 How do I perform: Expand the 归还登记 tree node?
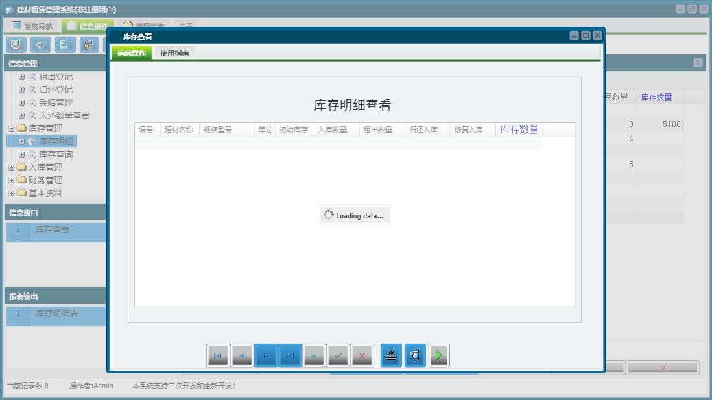21,89
